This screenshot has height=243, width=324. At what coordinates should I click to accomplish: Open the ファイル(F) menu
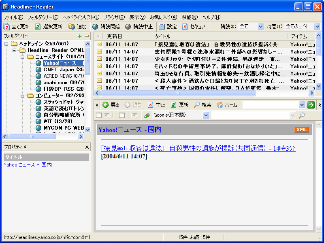pos(13,17)
